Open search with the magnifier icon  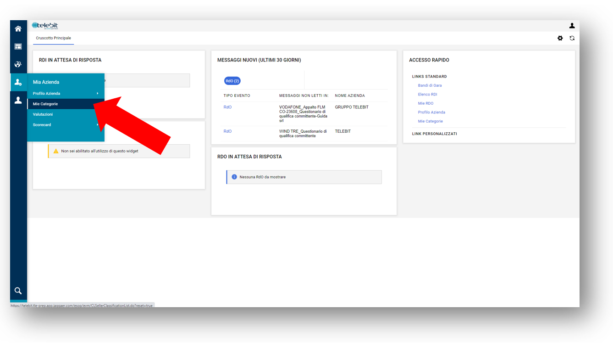18,291
